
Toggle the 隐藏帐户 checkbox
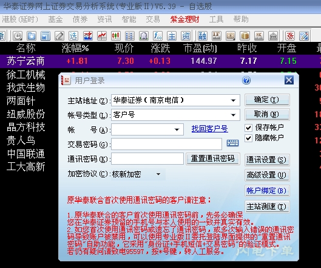[x=248, y=138]
